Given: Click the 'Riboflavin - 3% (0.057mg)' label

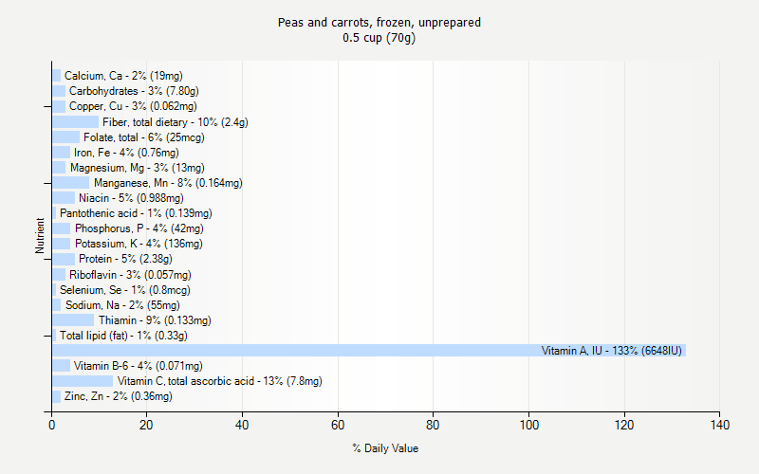Looking at the screenshot, I should (130, 275).
